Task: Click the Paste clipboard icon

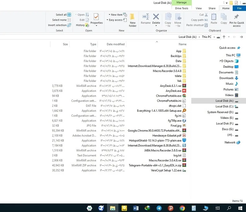Action: tap(214, 17)
